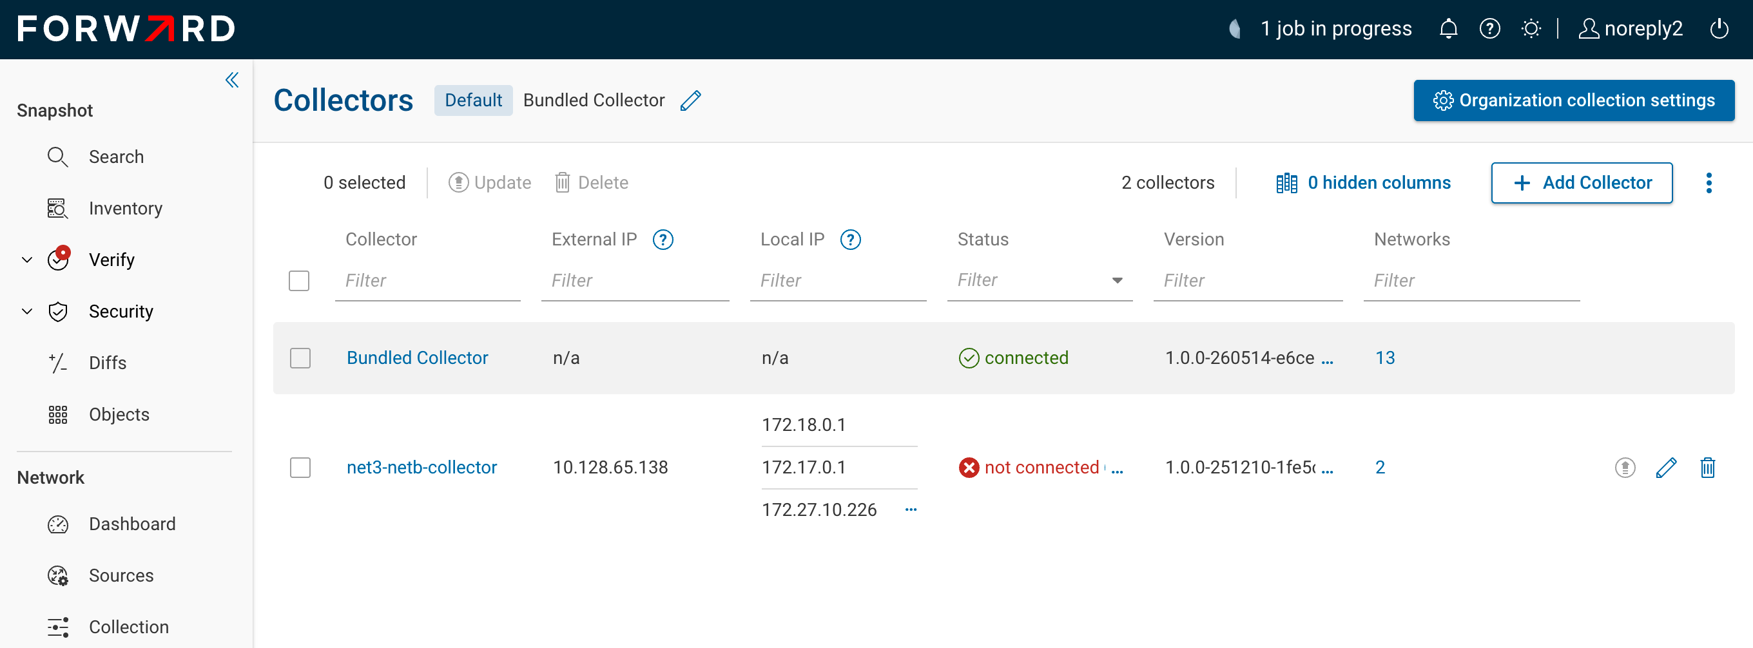Open the net3-netb-collector link
The width and height of the screenshot is (1753, 648).
422,468
